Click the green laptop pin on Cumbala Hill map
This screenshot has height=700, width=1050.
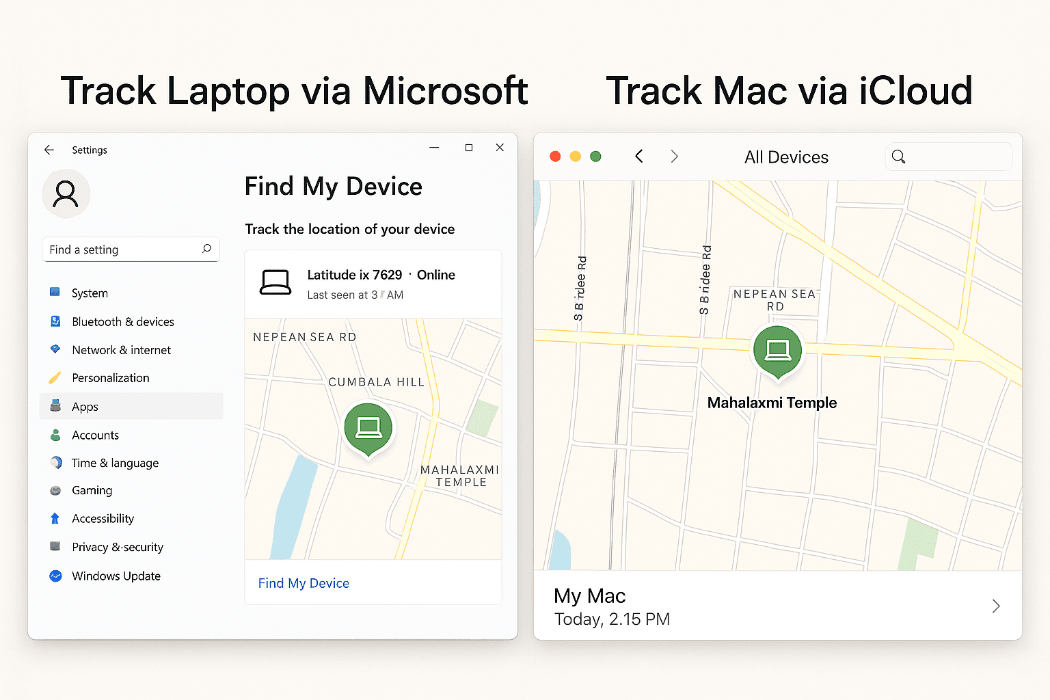click(368, 429)
